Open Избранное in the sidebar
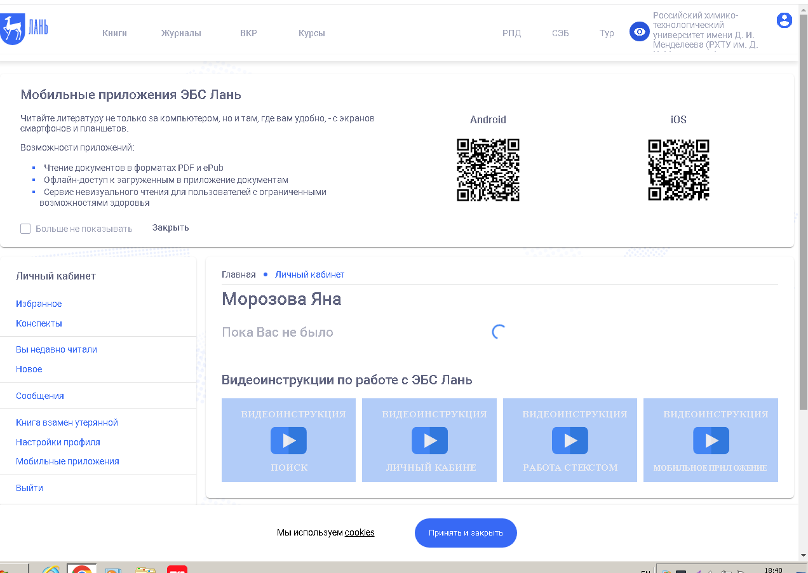 point(39,304)
